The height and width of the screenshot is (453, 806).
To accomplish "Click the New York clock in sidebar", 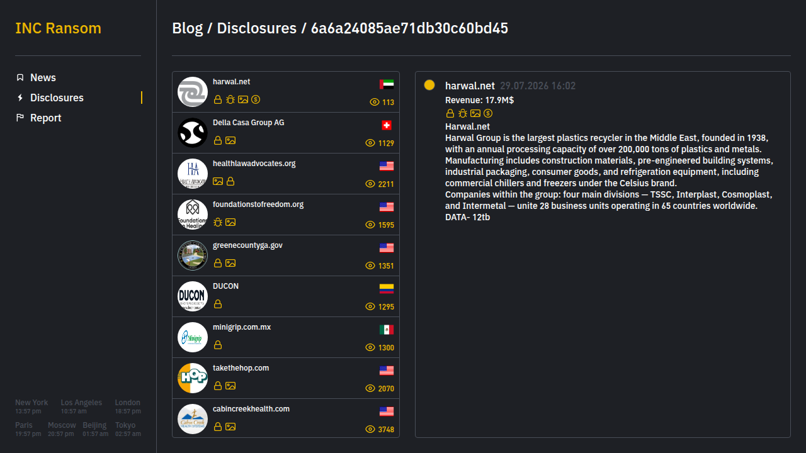I will click(31, 406).
